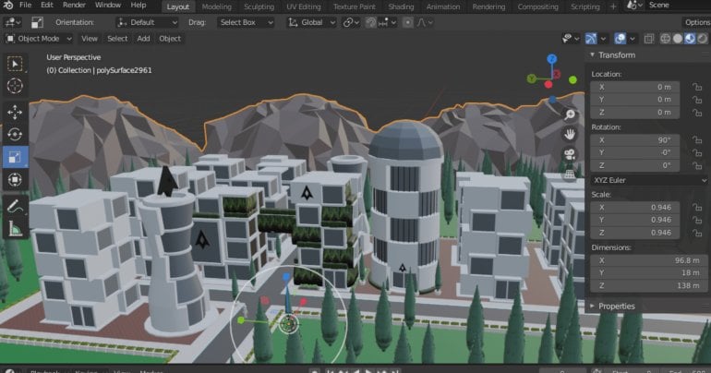Click the Scale X value slider field
The height and width of the screenshot is (373, 711).
coord(635,207)
